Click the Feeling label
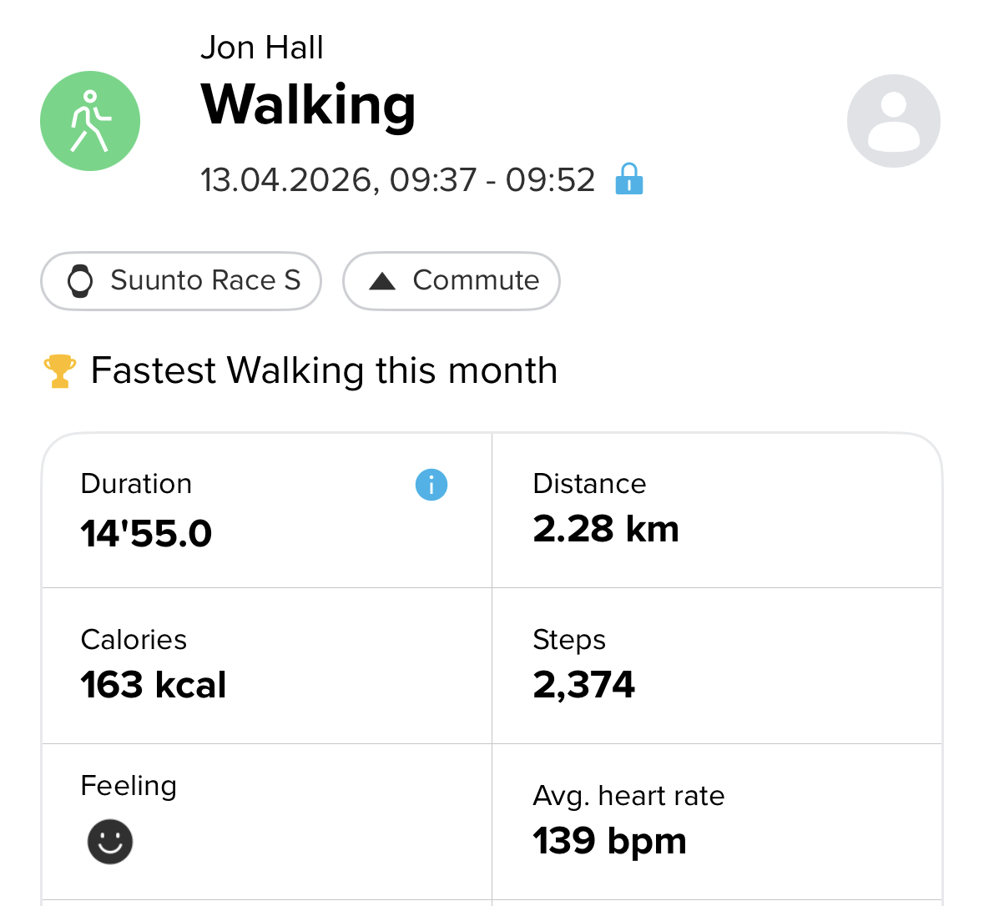 coord(129,786)
